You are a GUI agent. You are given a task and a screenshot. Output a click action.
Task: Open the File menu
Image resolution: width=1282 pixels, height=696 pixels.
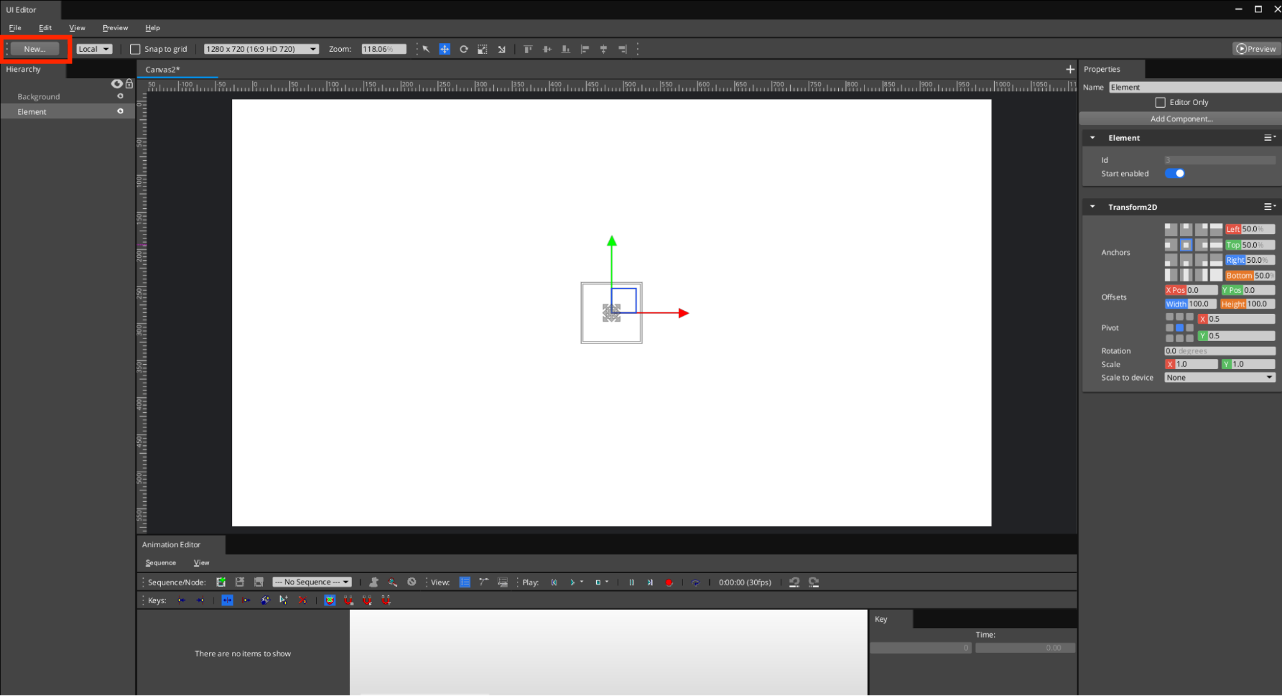pyautogui.click(x=15, y=28)
